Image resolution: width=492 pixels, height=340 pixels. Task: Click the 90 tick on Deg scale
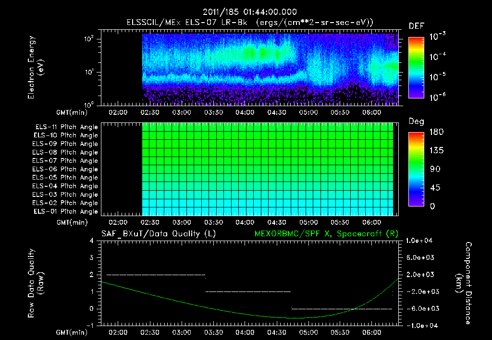(435, 169)
